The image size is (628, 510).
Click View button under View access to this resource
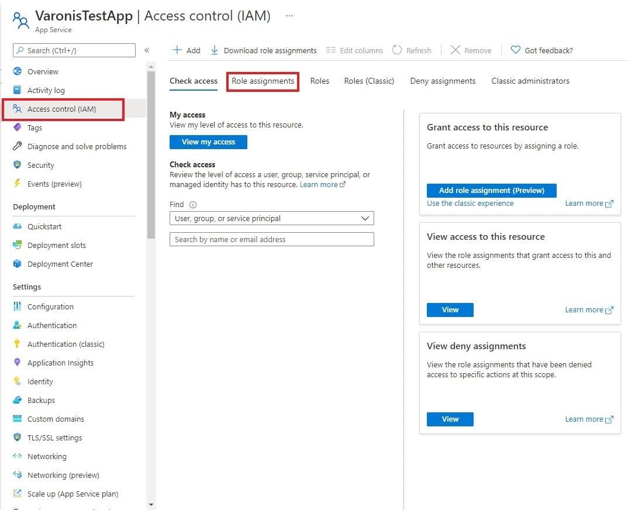point(450,310)
